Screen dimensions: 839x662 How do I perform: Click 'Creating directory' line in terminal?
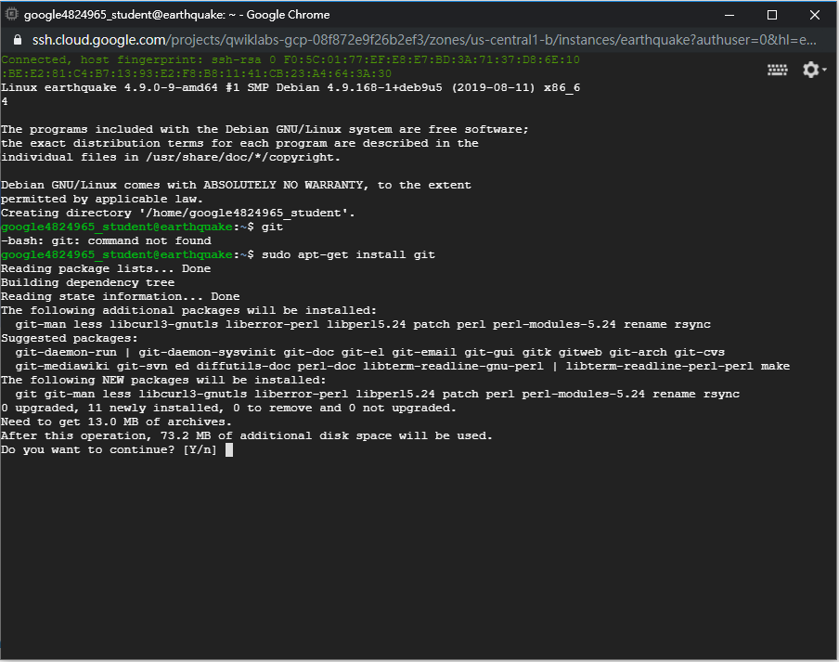coord(177,213)
